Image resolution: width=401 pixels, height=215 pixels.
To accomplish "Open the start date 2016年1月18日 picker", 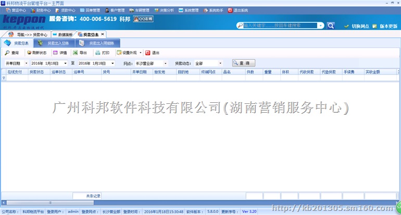I will pyautogui.click(x=66, y=63).
